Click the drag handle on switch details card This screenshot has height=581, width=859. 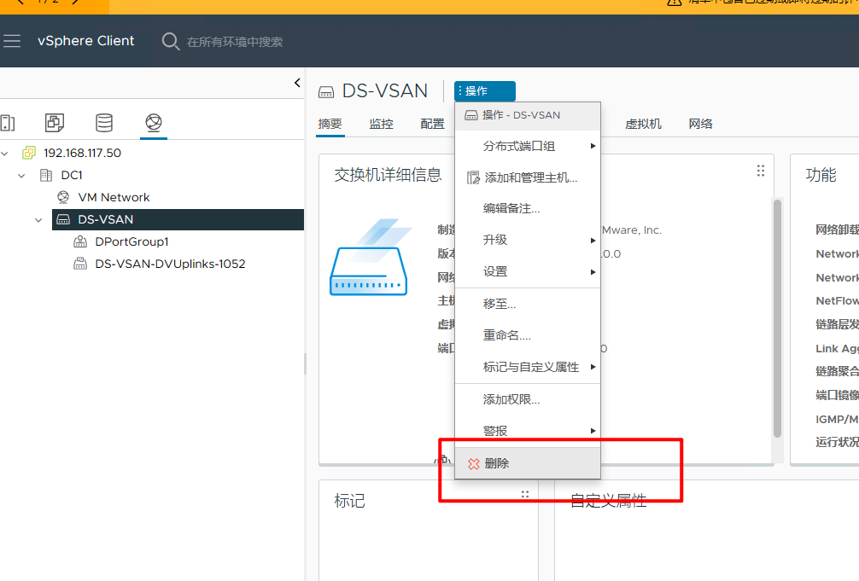760,171
